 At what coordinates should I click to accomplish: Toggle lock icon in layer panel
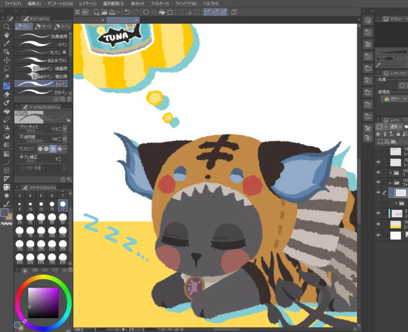point(398,134)
